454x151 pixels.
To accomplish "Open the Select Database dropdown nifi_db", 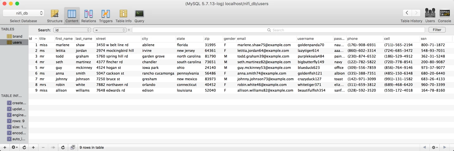I will coord(23,13).
